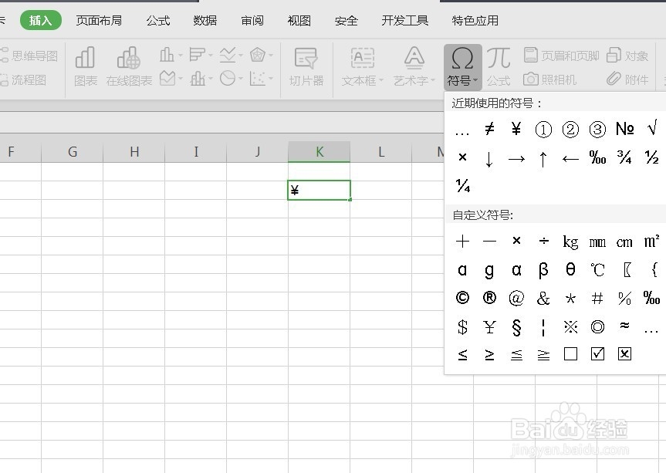Switch to the 开发工具 tab
The height and width of the screenshot is (473, 666).
[x=405, y=20]
